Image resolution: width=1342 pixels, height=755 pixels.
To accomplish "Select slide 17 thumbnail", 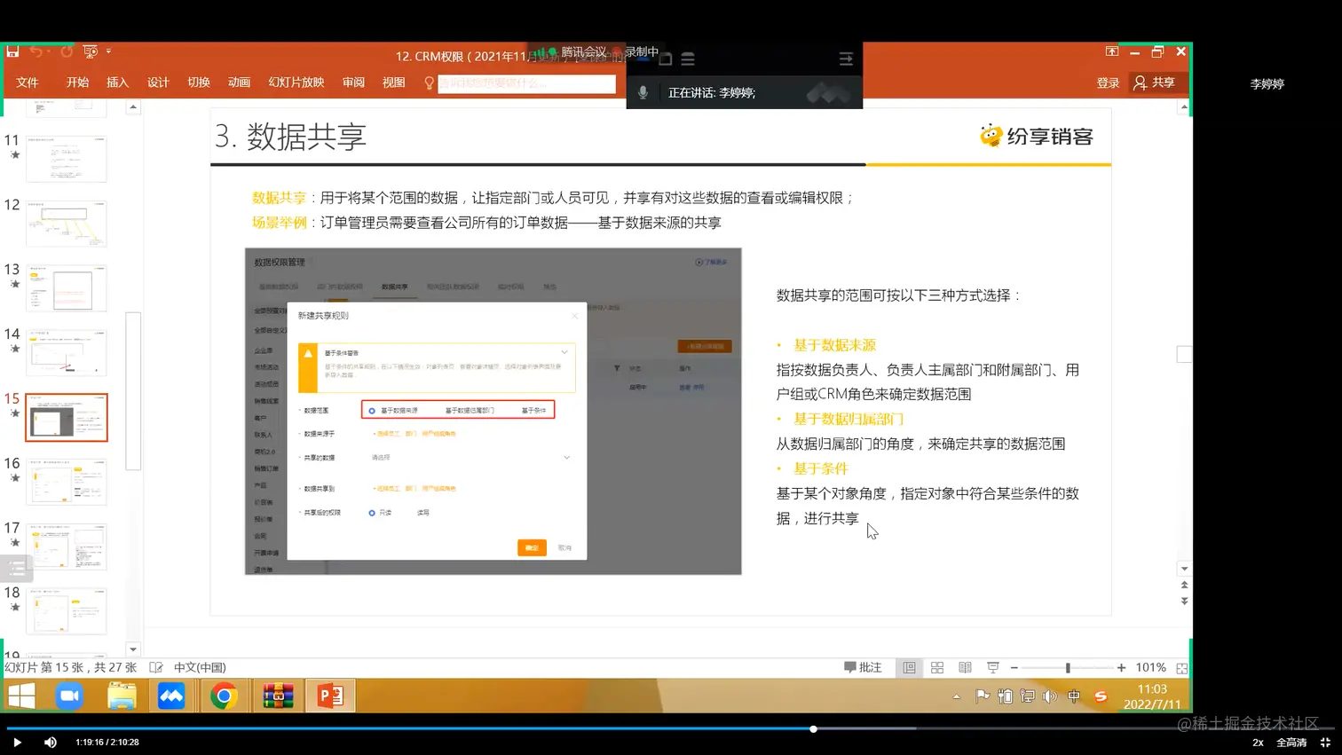I will (67, 547).
